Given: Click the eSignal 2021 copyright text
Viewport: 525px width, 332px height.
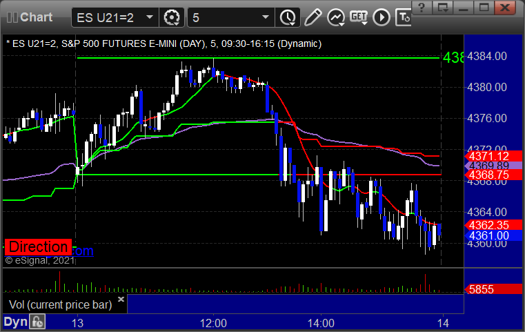Looking at the screenshot, I should (x=40, y=260).
